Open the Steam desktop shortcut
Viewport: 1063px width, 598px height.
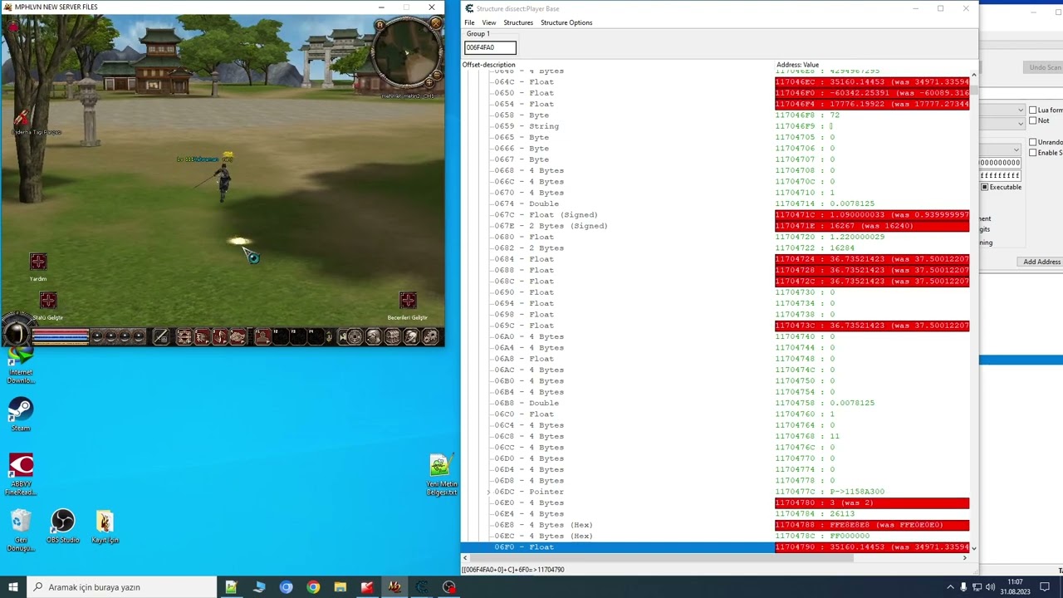[x=21, y=414]
